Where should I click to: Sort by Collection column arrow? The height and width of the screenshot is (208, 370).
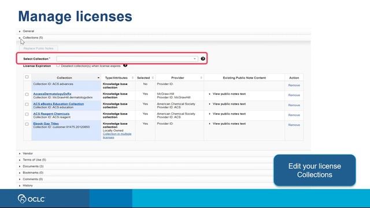pos(98,78)
